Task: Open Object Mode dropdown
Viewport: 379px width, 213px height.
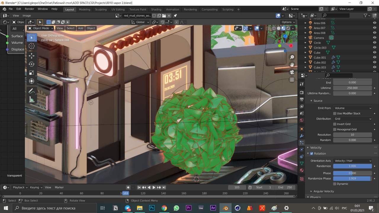Action: point(41,28)
